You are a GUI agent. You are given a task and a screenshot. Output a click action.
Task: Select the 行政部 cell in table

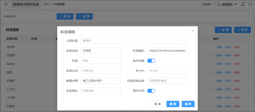tap(11, 55)
